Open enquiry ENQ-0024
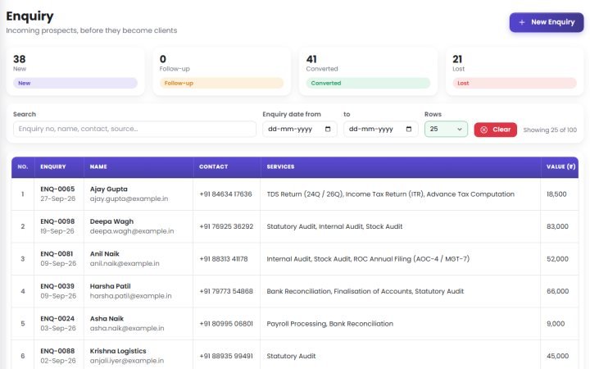 click(x=57, y=318)
